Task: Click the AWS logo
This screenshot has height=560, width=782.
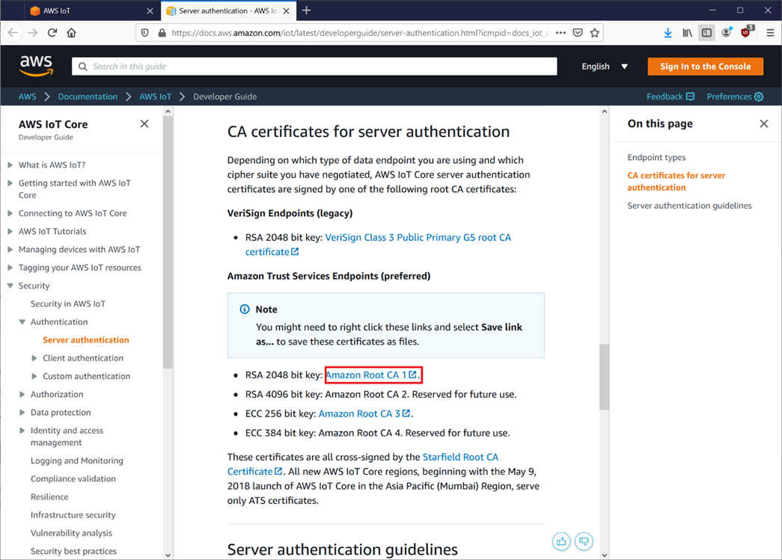Action: [x=36, y=66]
